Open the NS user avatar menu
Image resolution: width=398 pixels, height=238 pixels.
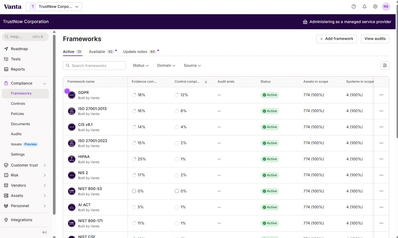point(386,7)
